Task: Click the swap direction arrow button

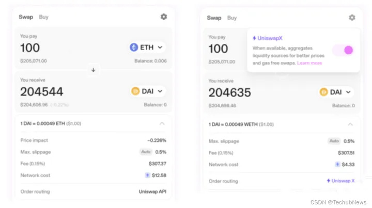Action: click(x=94, y=70)
